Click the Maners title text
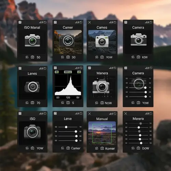This screenshot has height=171, width=171. [x=102, y=73]
